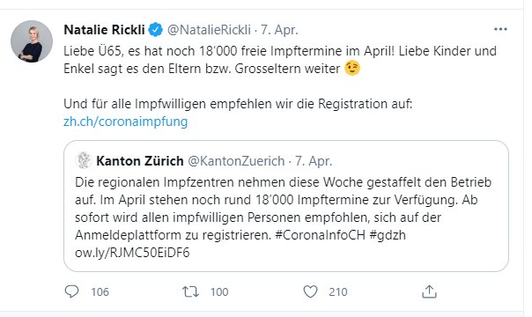Open the three-dot more options menu
Screen dimensions: 532x317
coord(500,29)
